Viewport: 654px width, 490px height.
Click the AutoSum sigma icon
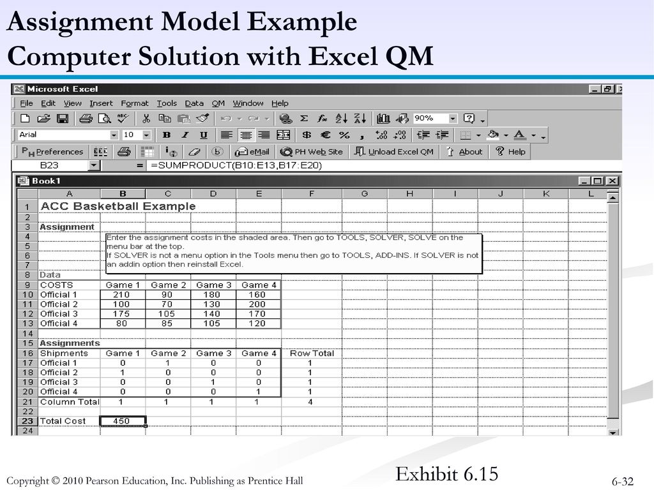[x=304, y=118]
